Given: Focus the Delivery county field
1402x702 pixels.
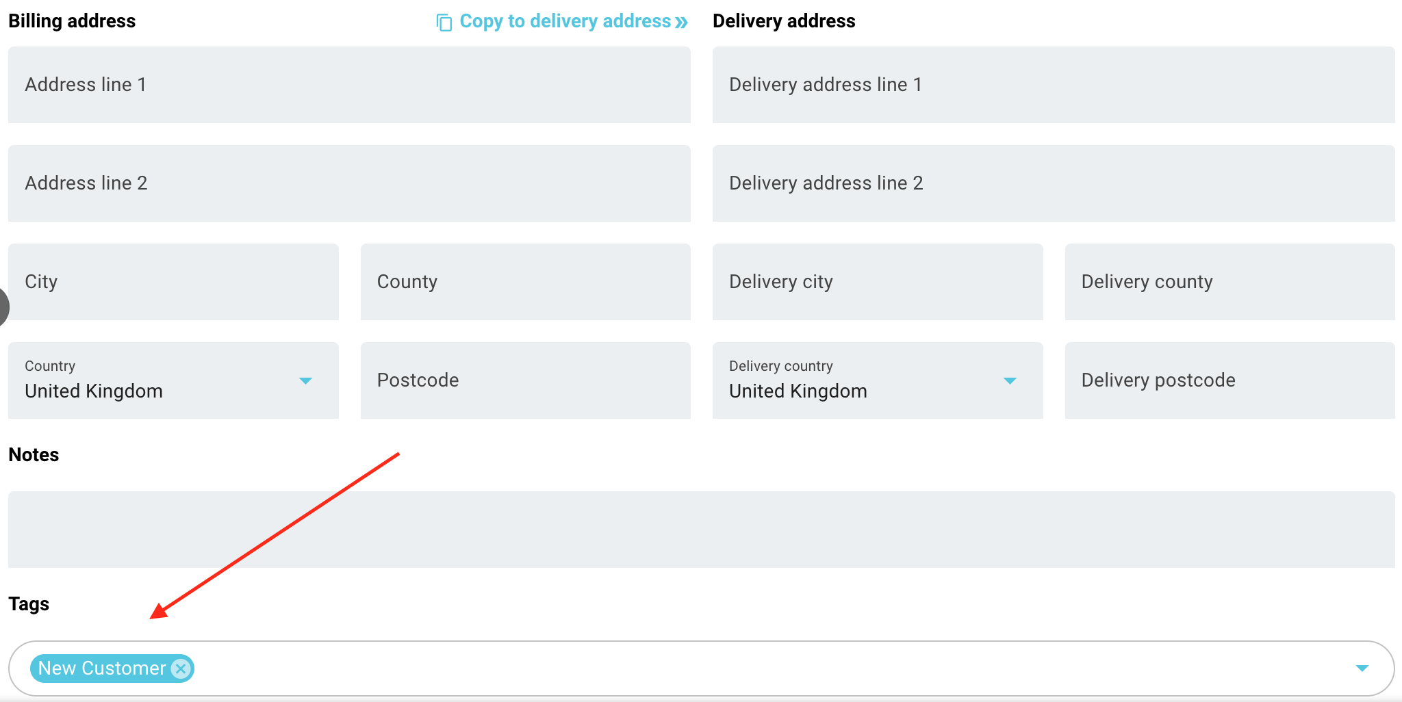Looking at the screenshot, I should (x=1230, y=282).
